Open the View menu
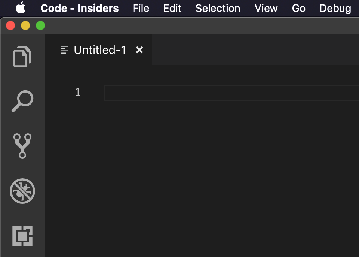The width and height of the screenshot is (359, 257). pos(266,9)
